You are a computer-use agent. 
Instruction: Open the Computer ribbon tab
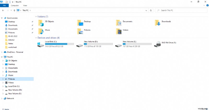coord(15,5)
